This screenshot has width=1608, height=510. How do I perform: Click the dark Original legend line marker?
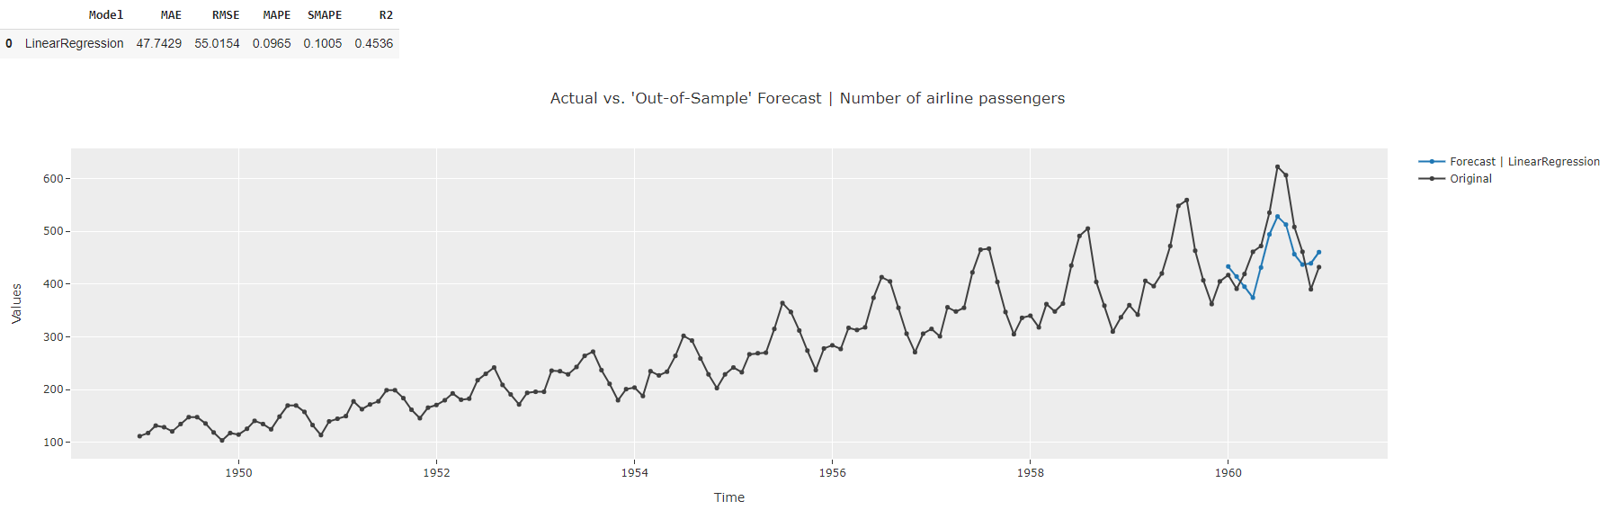pyautogui.click(x=1432, y=179)
